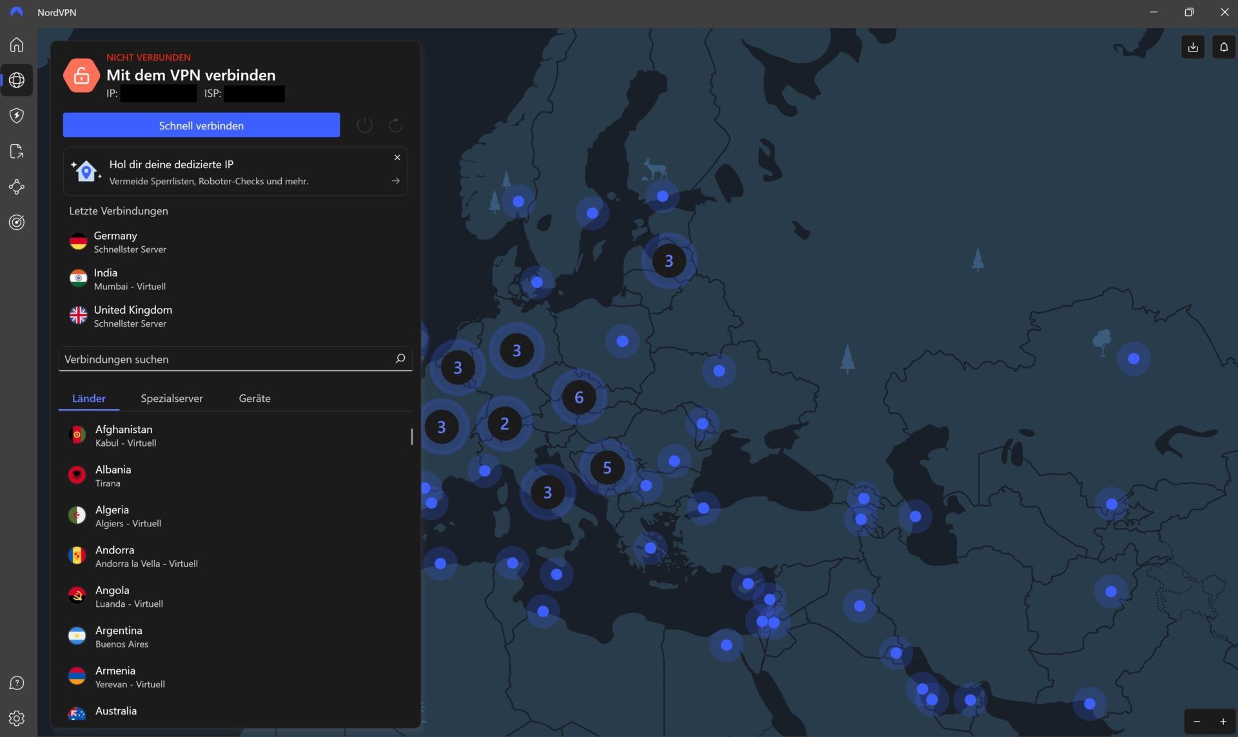Switch to the Länder tab
This screenshot has height=737, width=1238.
[89, 398]
